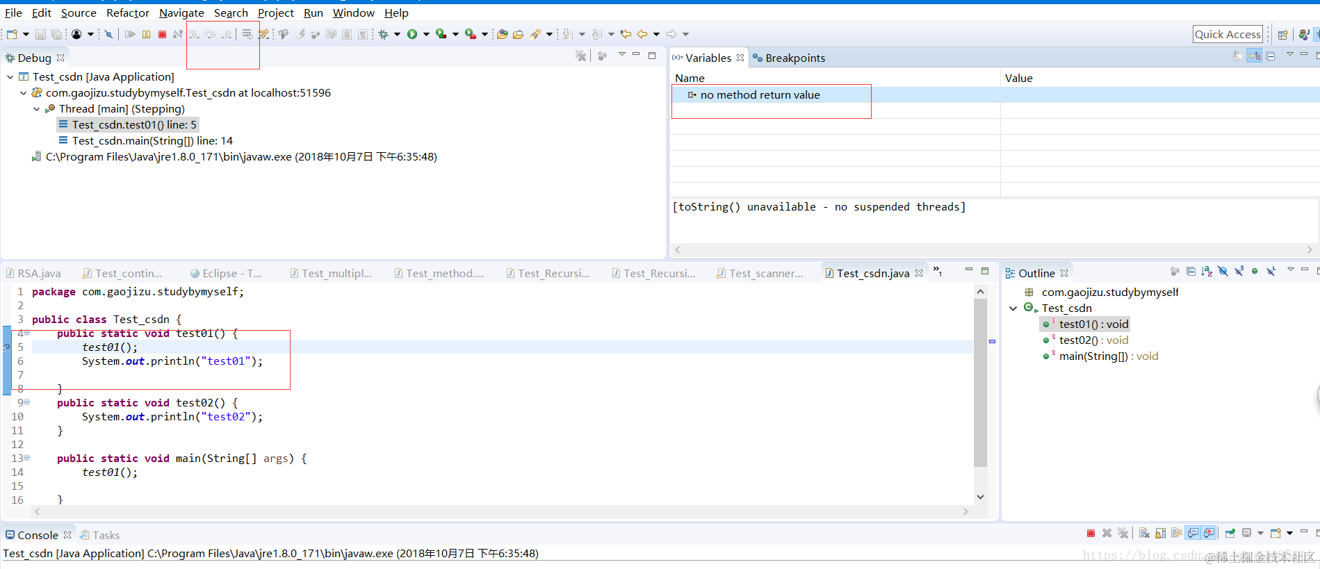Collapse the Thread [main] node
Screen dimensions: 1320x569
click(x=36, y=109)
